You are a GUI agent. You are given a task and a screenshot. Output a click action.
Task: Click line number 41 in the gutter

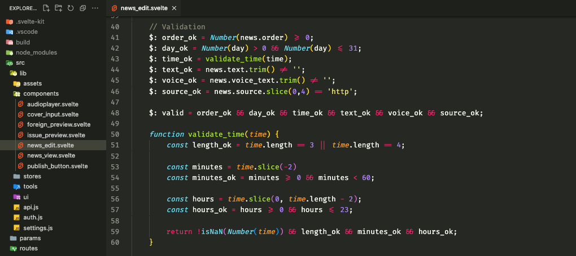(x=115, y=37)
